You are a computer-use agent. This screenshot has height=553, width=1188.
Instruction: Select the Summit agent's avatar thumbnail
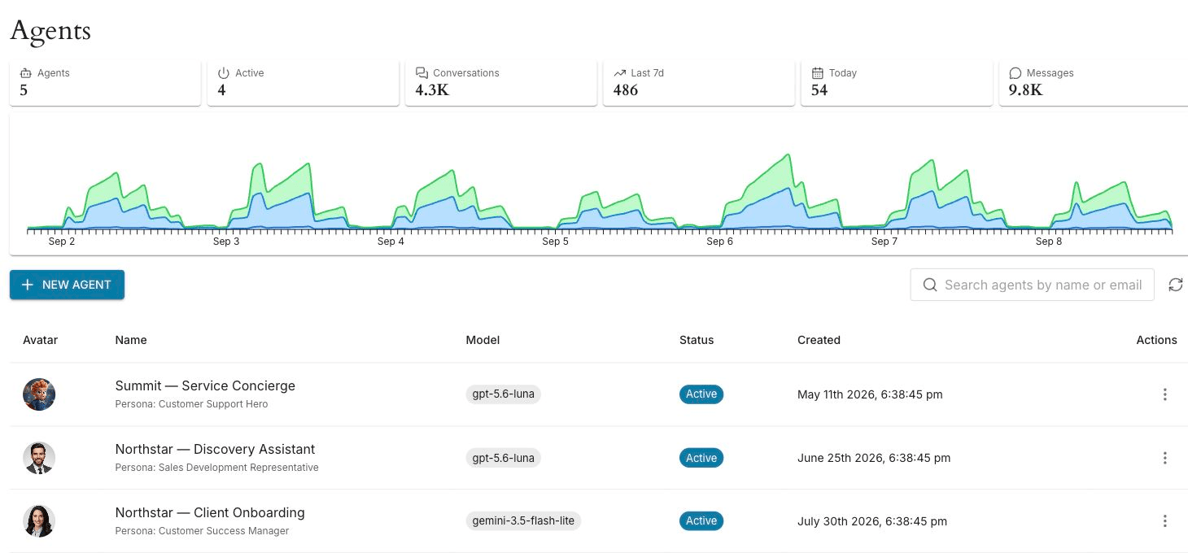click(39, 394)
